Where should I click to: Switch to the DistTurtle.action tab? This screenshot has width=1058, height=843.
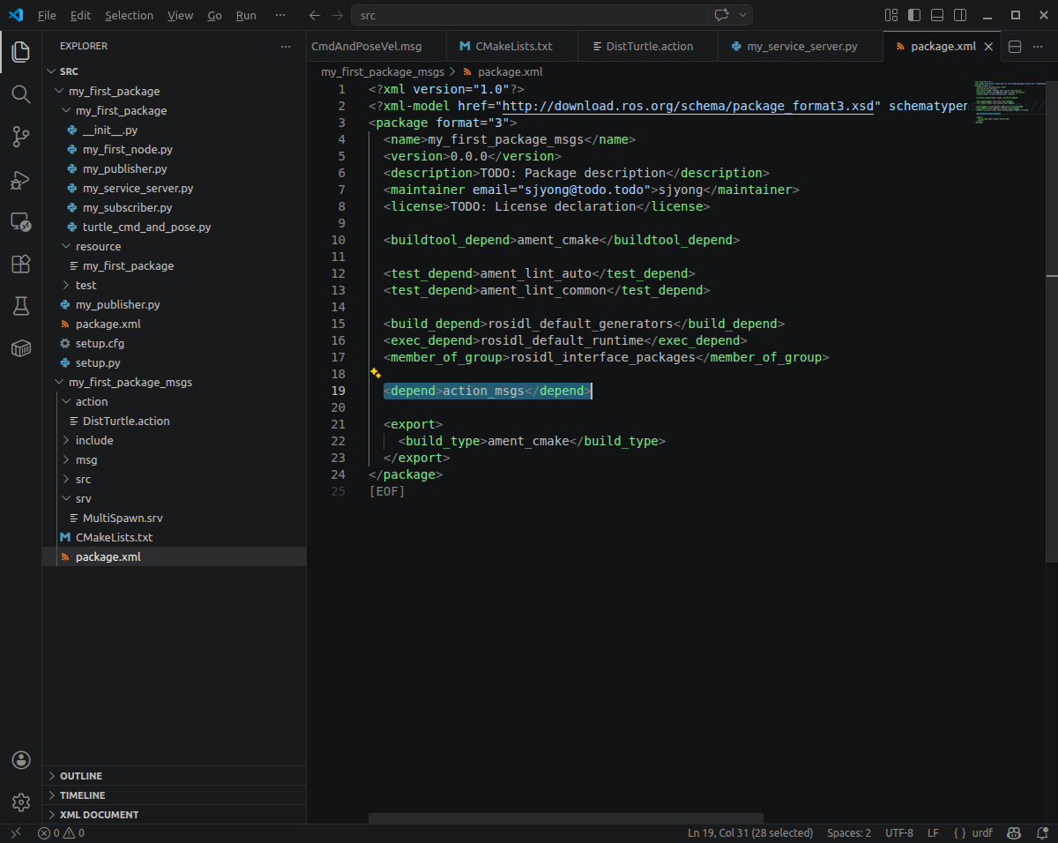pos(648,47)
